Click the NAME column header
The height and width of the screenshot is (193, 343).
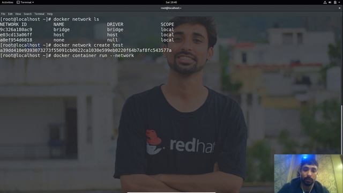pyautogui.click(x=59, y=24)
